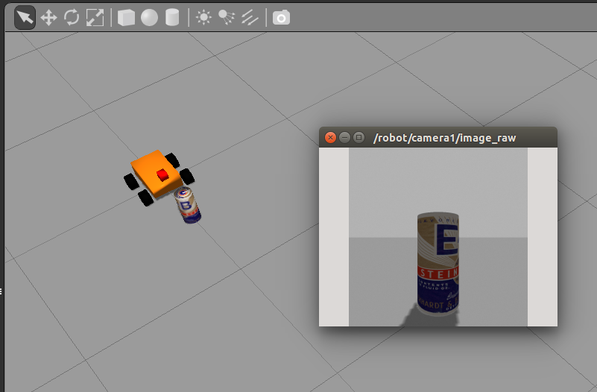Image resolution: width=597 pixels, height=392 pixels.
Task: Click the can in camera image view
Action: click(438, 264)
